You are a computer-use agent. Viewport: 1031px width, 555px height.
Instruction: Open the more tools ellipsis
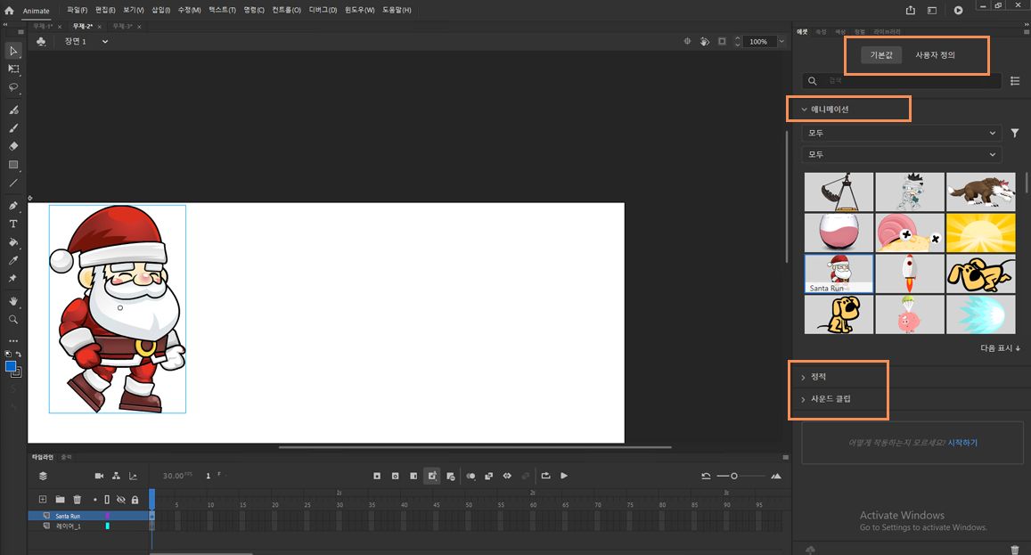[13, 340]
